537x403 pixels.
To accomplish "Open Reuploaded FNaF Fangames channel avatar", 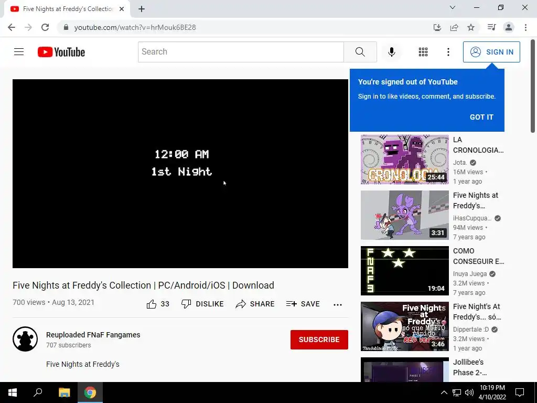I will pyautogui.click(x=25, y=339).
